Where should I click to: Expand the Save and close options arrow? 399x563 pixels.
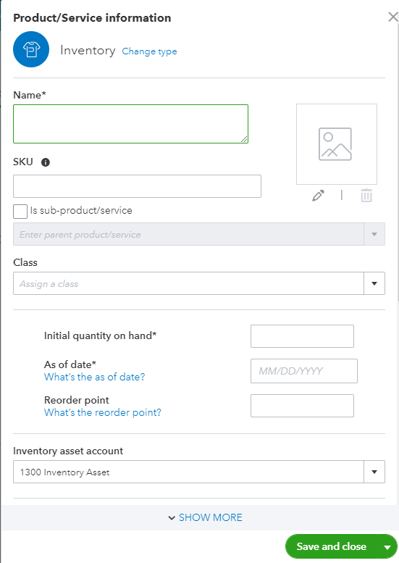[x=387, y=547]
